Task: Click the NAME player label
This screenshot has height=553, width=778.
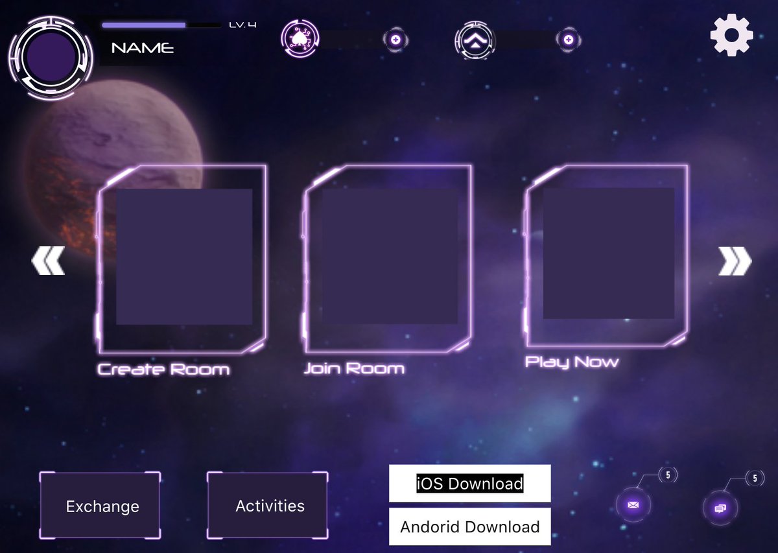Action: (x=143, y=48)
